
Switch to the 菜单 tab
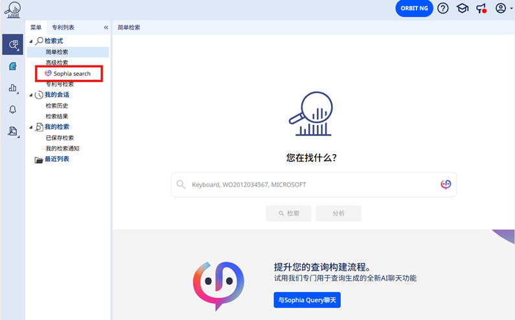coord(36,27)
